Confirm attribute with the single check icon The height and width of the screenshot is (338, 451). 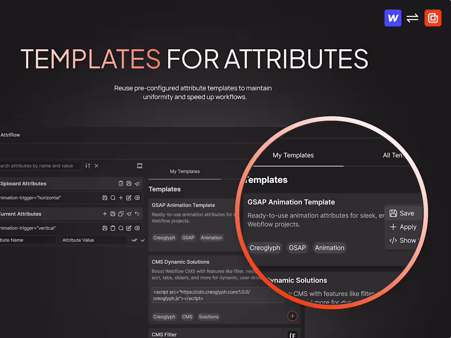click(x=142, y=240)
